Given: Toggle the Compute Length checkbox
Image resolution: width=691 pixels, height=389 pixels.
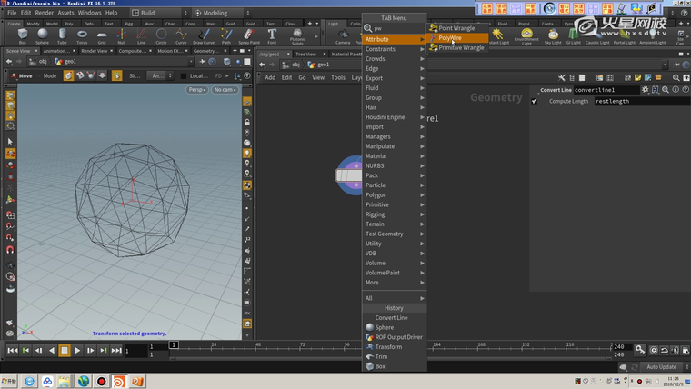Looking at the screenshot, I should (535, 101).
